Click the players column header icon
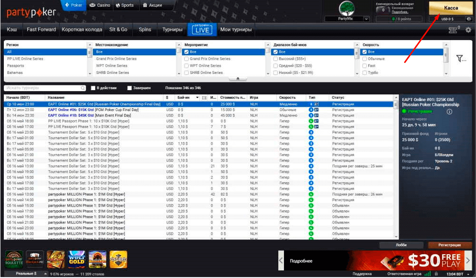476x278 pixels. tap(204, 98)
